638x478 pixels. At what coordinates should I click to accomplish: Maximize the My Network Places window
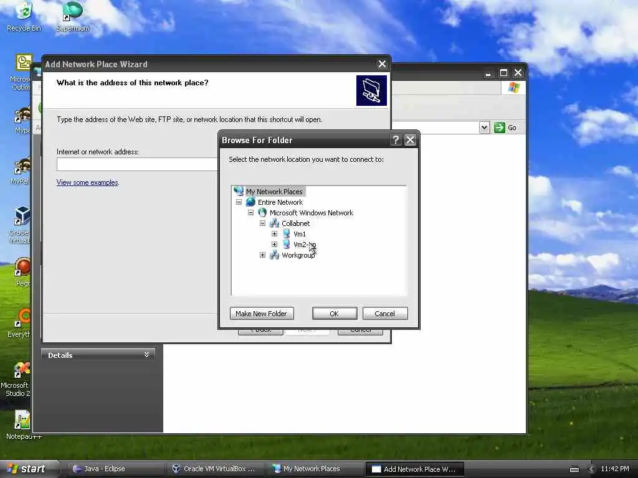[x=503, y=73]
